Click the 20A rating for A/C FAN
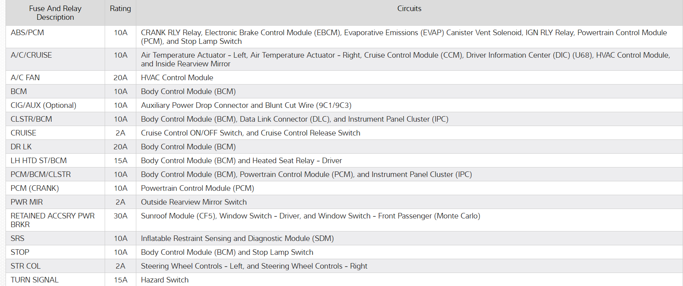Screen dimensions: 683x286 [x=120, y=78]
